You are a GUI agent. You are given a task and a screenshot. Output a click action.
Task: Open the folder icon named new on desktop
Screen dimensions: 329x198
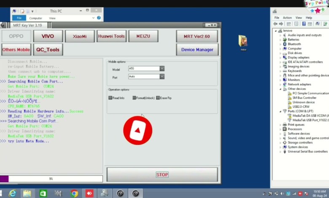[243, 41]
